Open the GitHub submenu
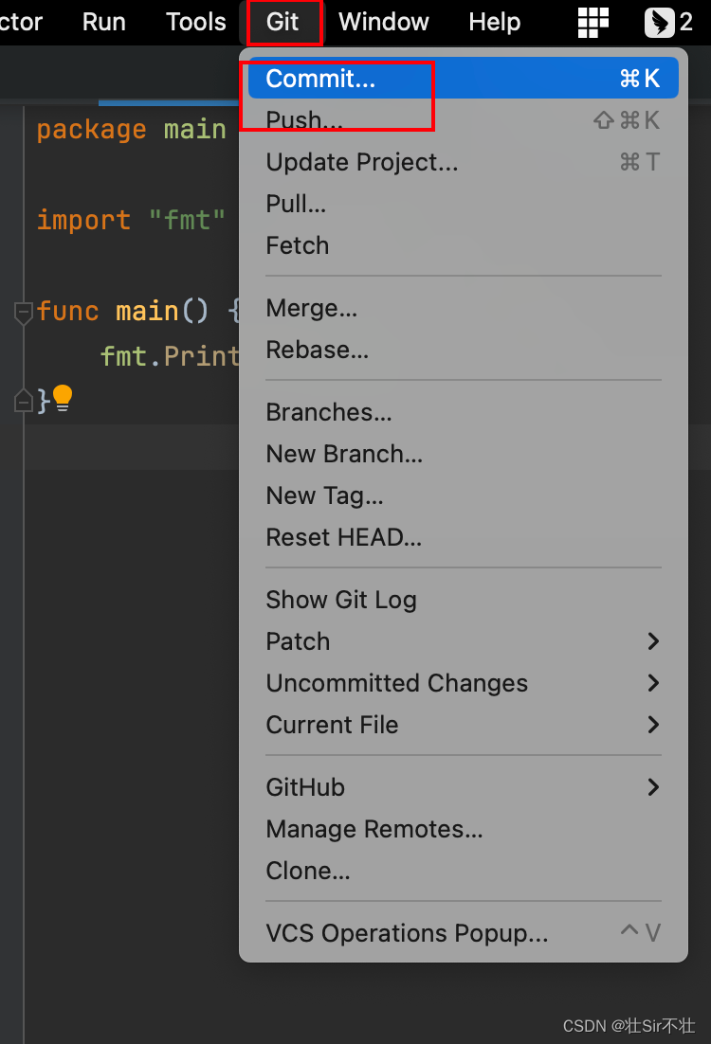 tap(464, 787)
